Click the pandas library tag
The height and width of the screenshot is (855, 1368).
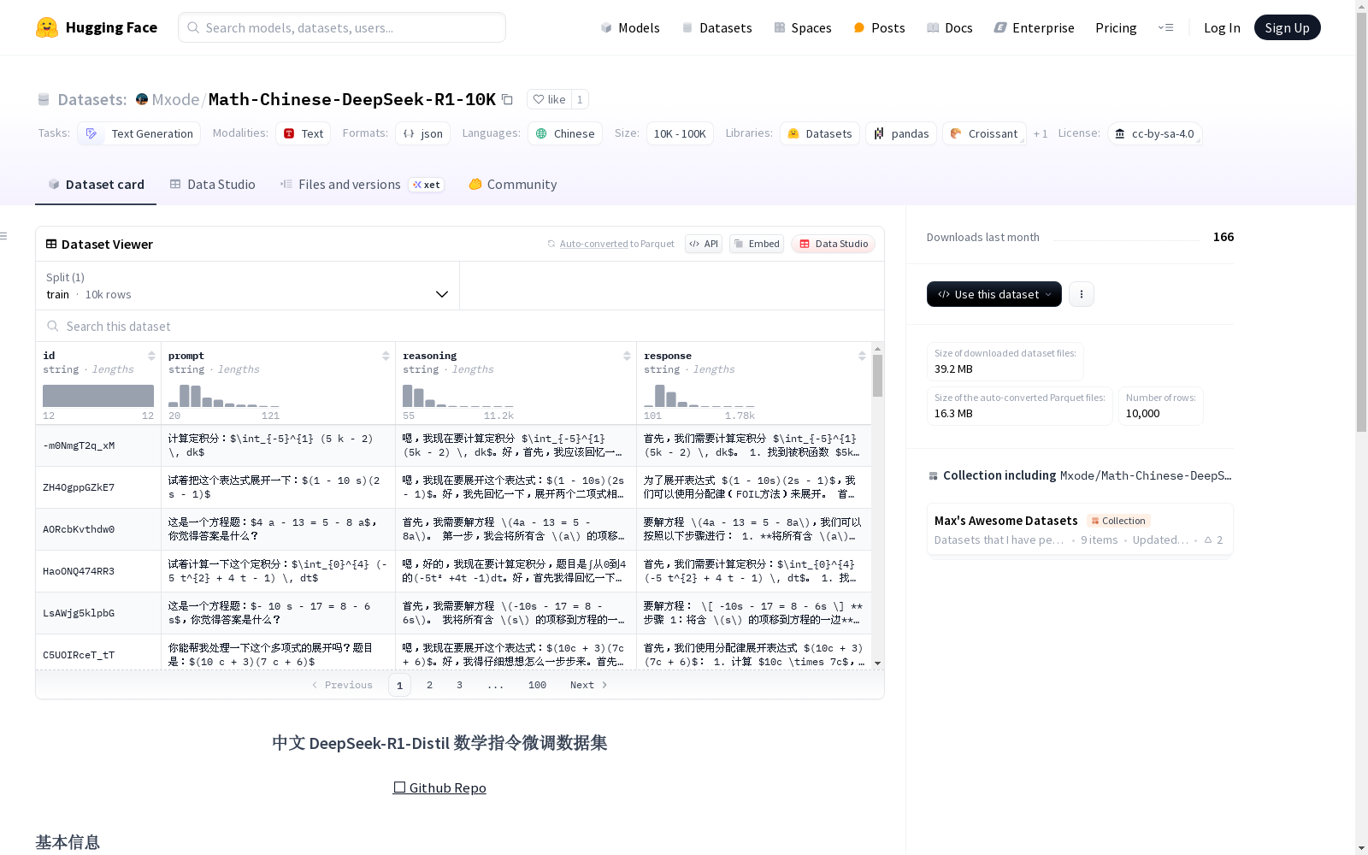coord(901,133)
